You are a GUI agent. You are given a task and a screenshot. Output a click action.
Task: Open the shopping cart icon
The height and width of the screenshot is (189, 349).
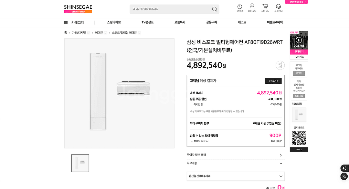tap(265, 6)
